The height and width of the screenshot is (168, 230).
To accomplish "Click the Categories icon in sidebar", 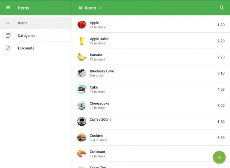I will coord(8,36).
